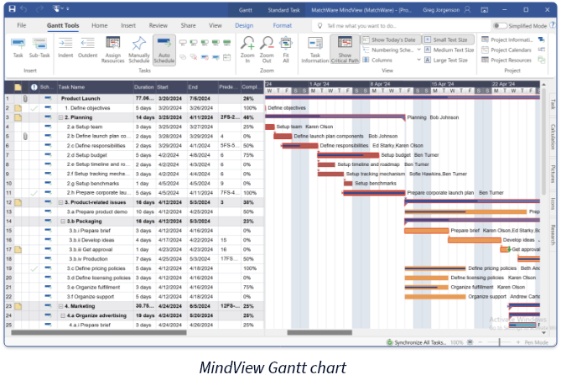Click the Setup team red Gantt bar
561x380 pixels.
(270, 127)
